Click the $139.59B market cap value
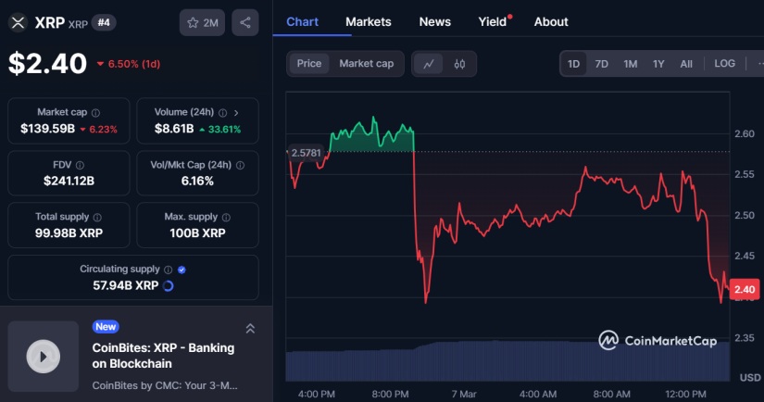Image resolution: width=764 pixels, height=402 pixels. [48, 129]
